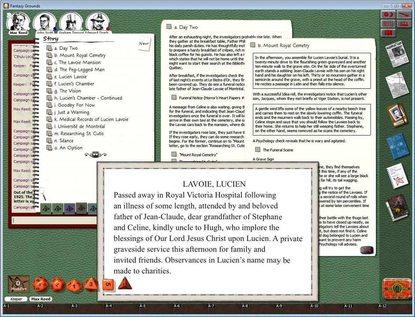Image resolution: width=415 pixels, height=317 pixels.
Task: Open the old tome book sidebar icon
Action: pyautogui.click(x=397, y=208)
